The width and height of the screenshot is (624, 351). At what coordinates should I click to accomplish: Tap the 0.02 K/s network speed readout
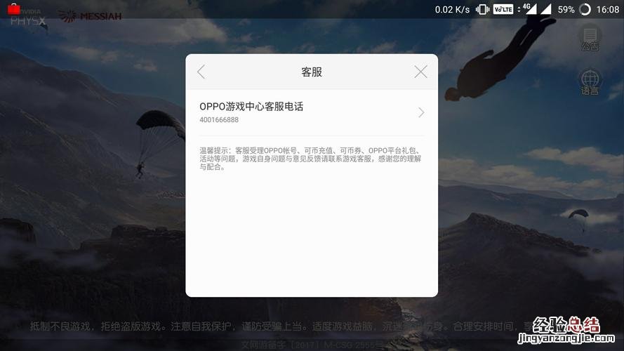452,10
